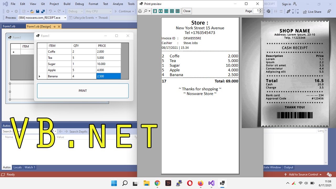The height and width of the screenshot is (189, 336).
Task: Click Navigate Backward icon in Visual Studio
Action: click(8, 11)
